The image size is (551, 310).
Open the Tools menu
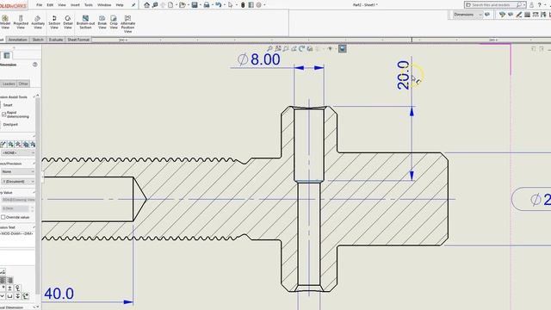click(89, 5)
